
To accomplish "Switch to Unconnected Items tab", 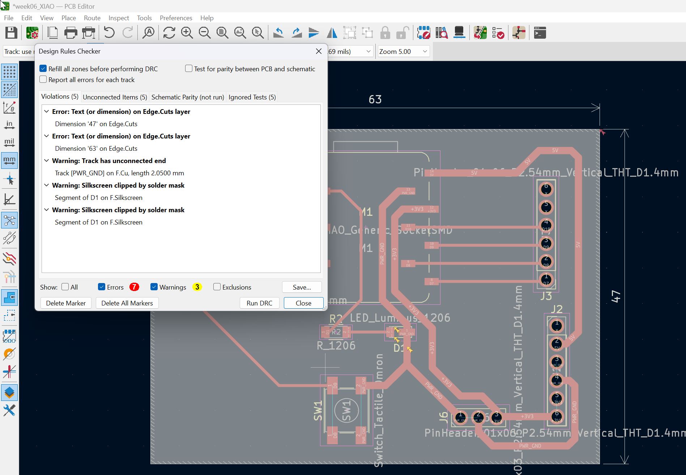I will tap(115, 97).
